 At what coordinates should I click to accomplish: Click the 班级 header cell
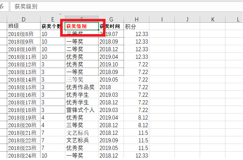tap(24, 26)
